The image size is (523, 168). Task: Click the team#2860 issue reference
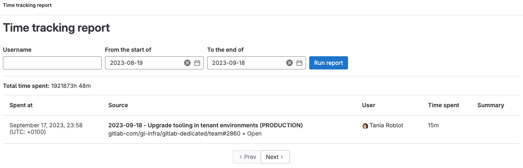click(174, 133)
